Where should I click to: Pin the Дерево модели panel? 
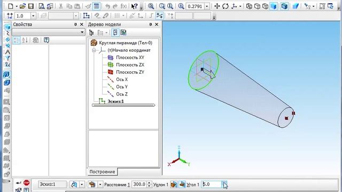pos(151,25)
